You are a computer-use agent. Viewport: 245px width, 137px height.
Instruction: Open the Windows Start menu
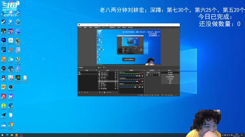coord(2,135)
